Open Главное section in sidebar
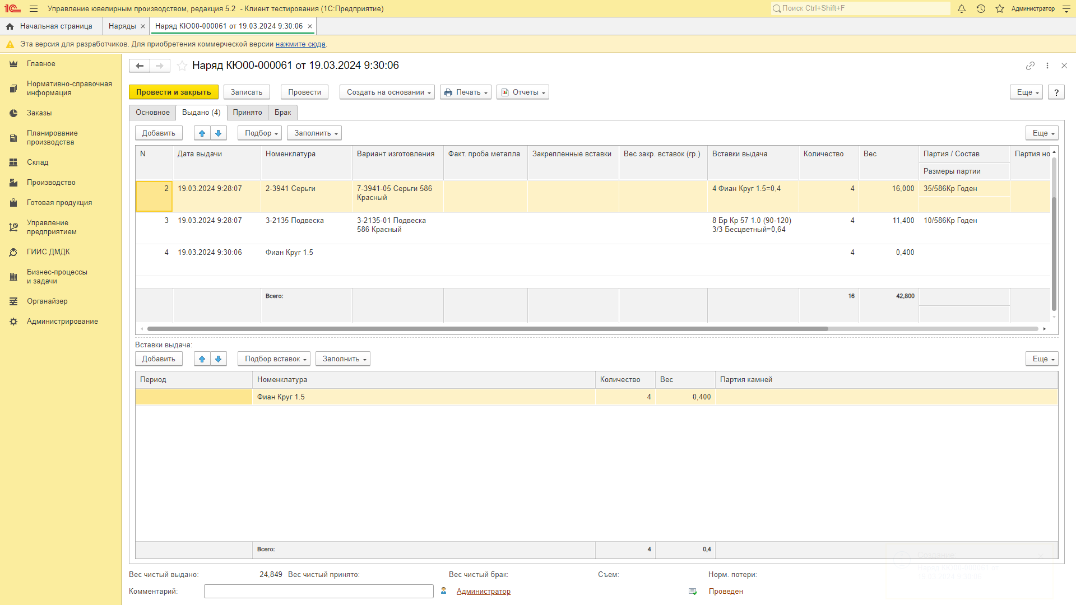This screenshot has width=1076, height=605. (x=41, y=64)
